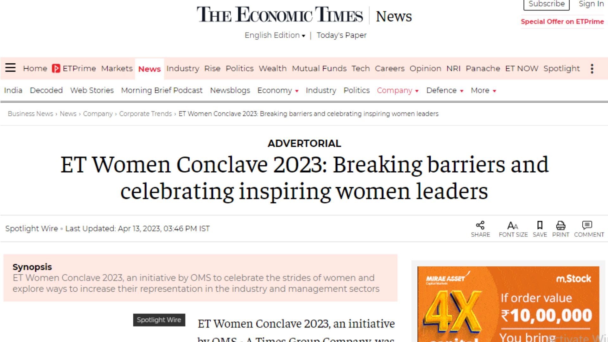Switch to the Markets tab
Screen dimensions: 608x342
tap(117, 68)
